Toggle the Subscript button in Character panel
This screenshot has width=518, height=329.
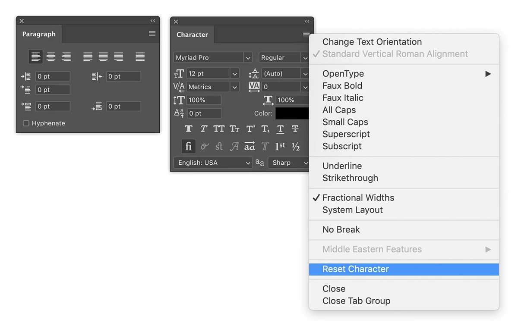[265, 128]
